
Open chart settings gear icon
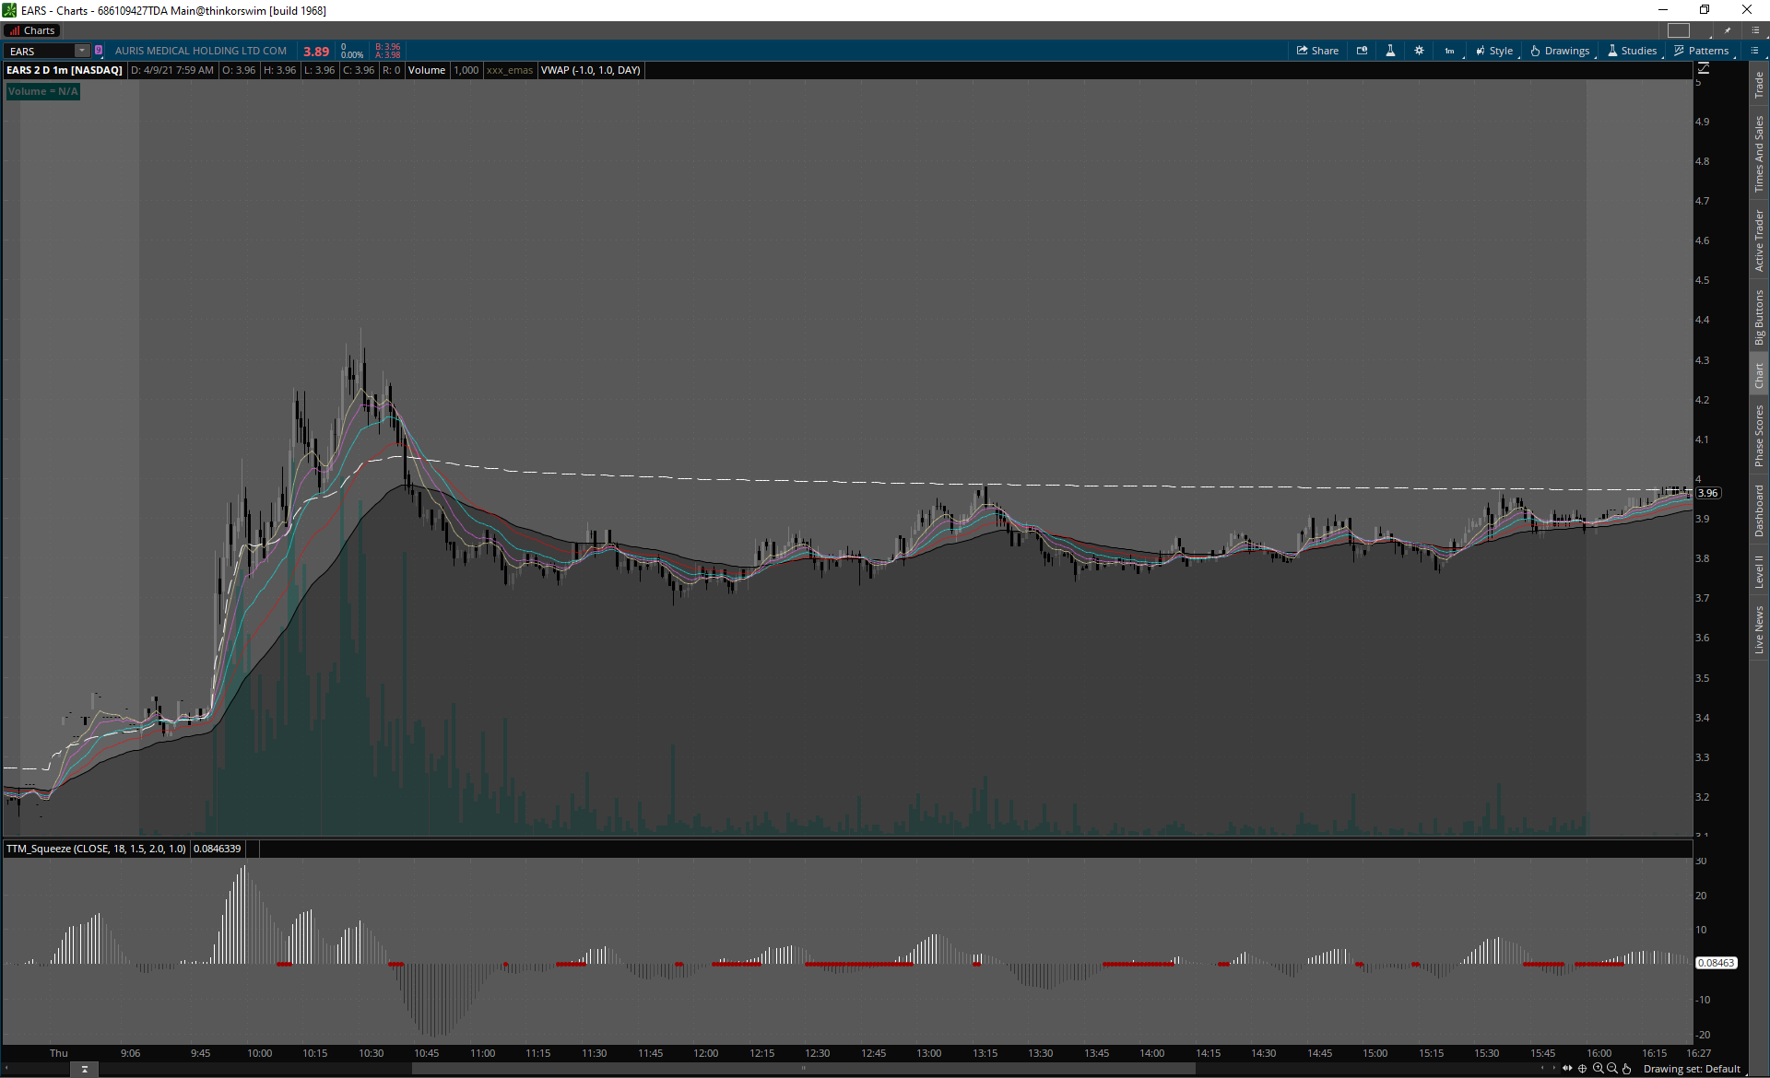click(x=1420, y=51)
